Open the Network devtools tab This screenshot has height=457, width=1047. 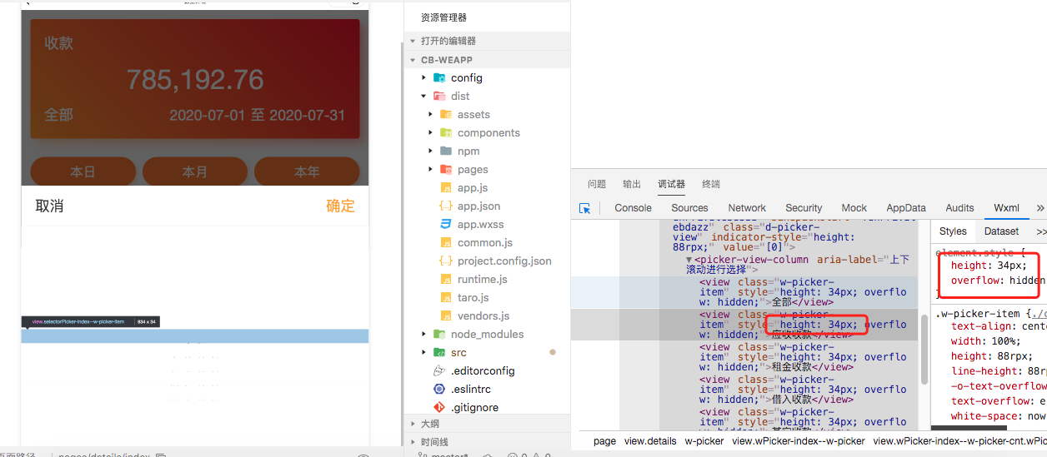(x=747, y=208)
